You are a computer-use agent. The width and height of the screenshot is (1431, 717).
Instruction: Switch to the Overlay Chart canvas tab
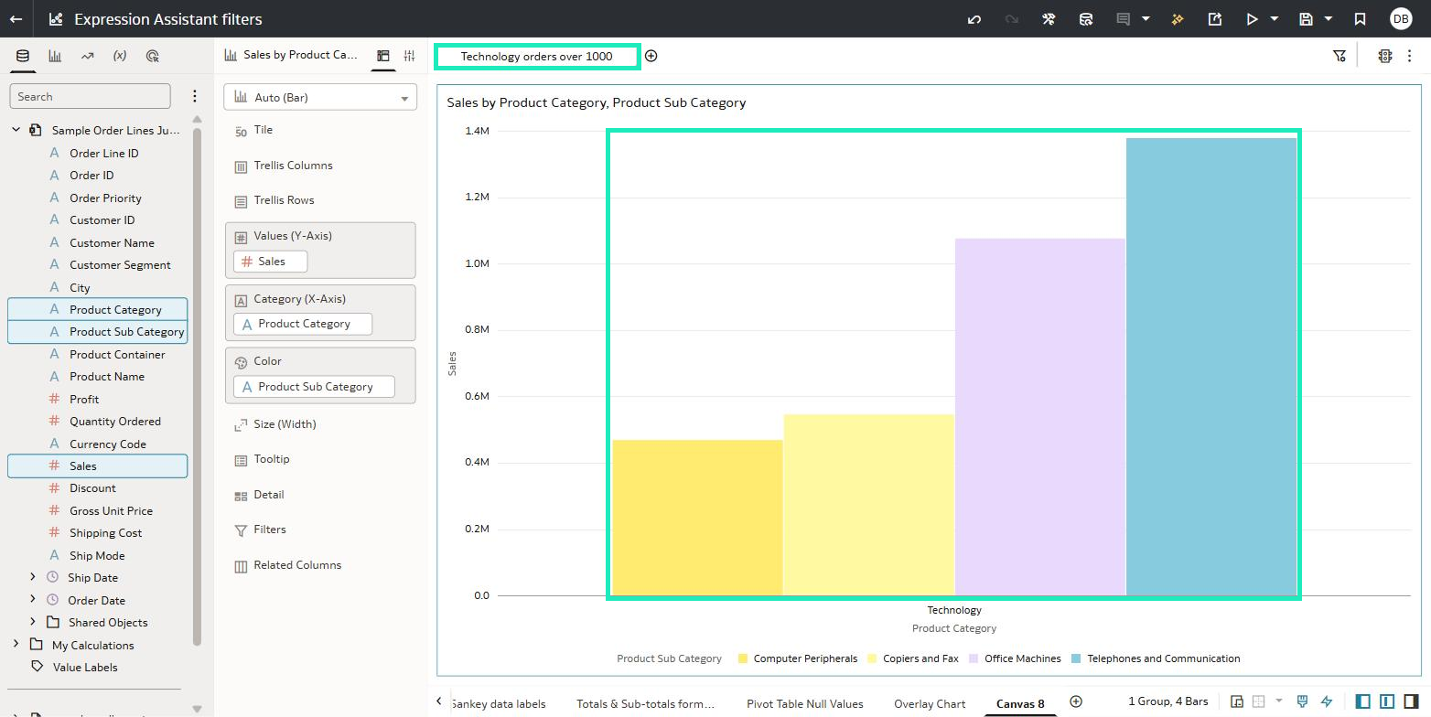[930, 703]
